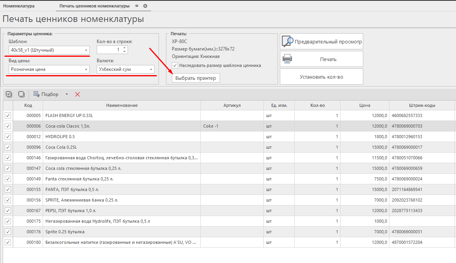Screen dimensions: 456x263
Task: Click the Подбор selection icon
Action: click(x=37, y=94)
